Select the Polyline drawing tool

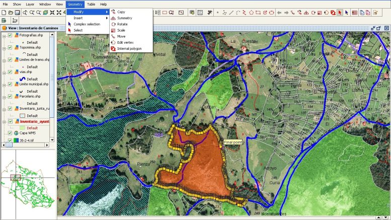pos(245,13)
